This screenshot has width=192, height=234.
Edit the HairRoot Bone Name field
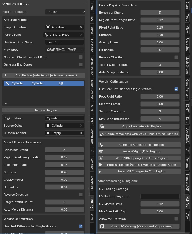pos(65,42)
